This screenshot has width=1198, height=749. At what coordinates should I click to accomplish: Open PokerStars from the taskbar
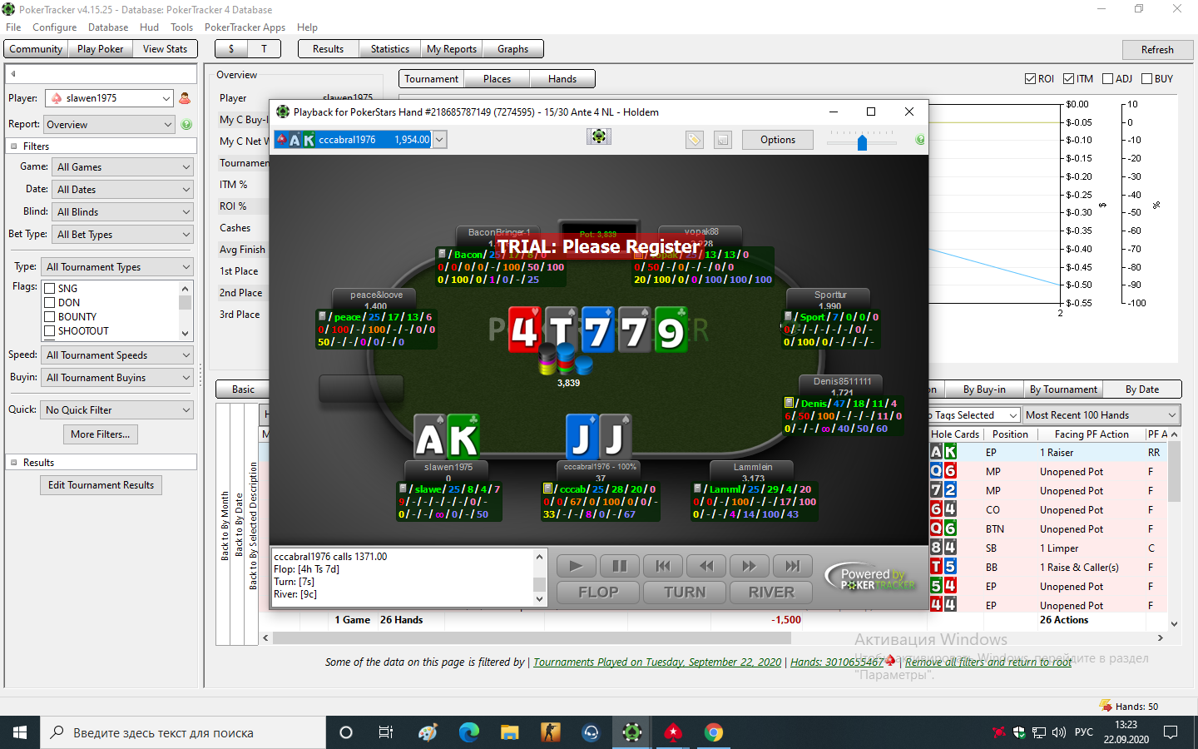673,732
